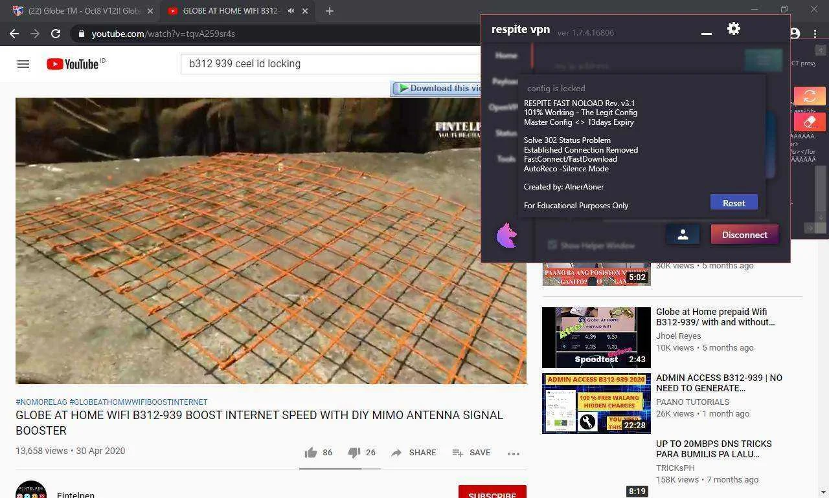Open "UP TO 20MBPS DNS TRICKS" video title
This screenshot has height=498, width=829.
click(x=714, y=449)
